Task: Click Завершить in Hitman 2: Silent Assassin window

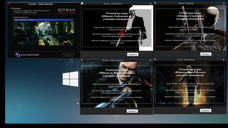Action: coord(132,111)
